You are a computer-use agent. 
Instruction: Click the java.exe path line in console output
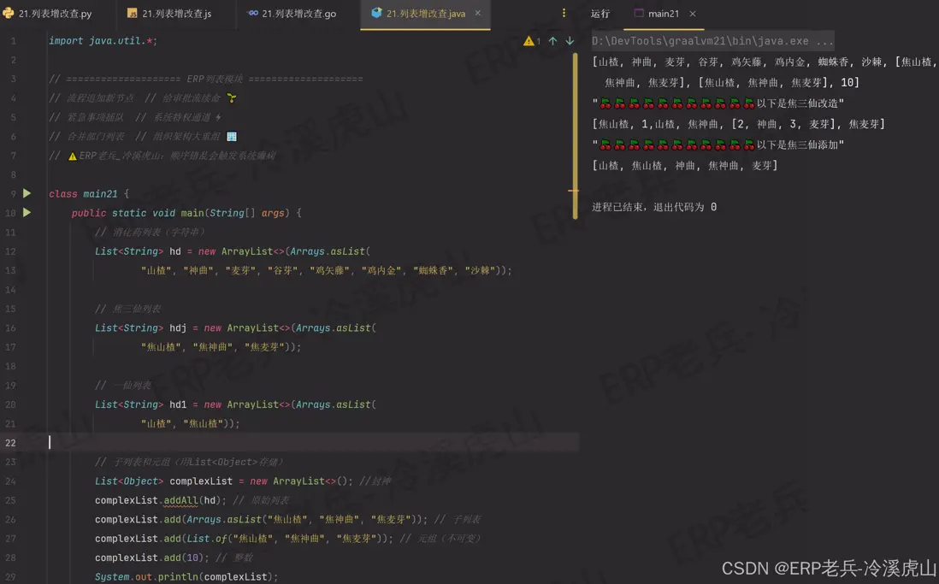point(710,40)
